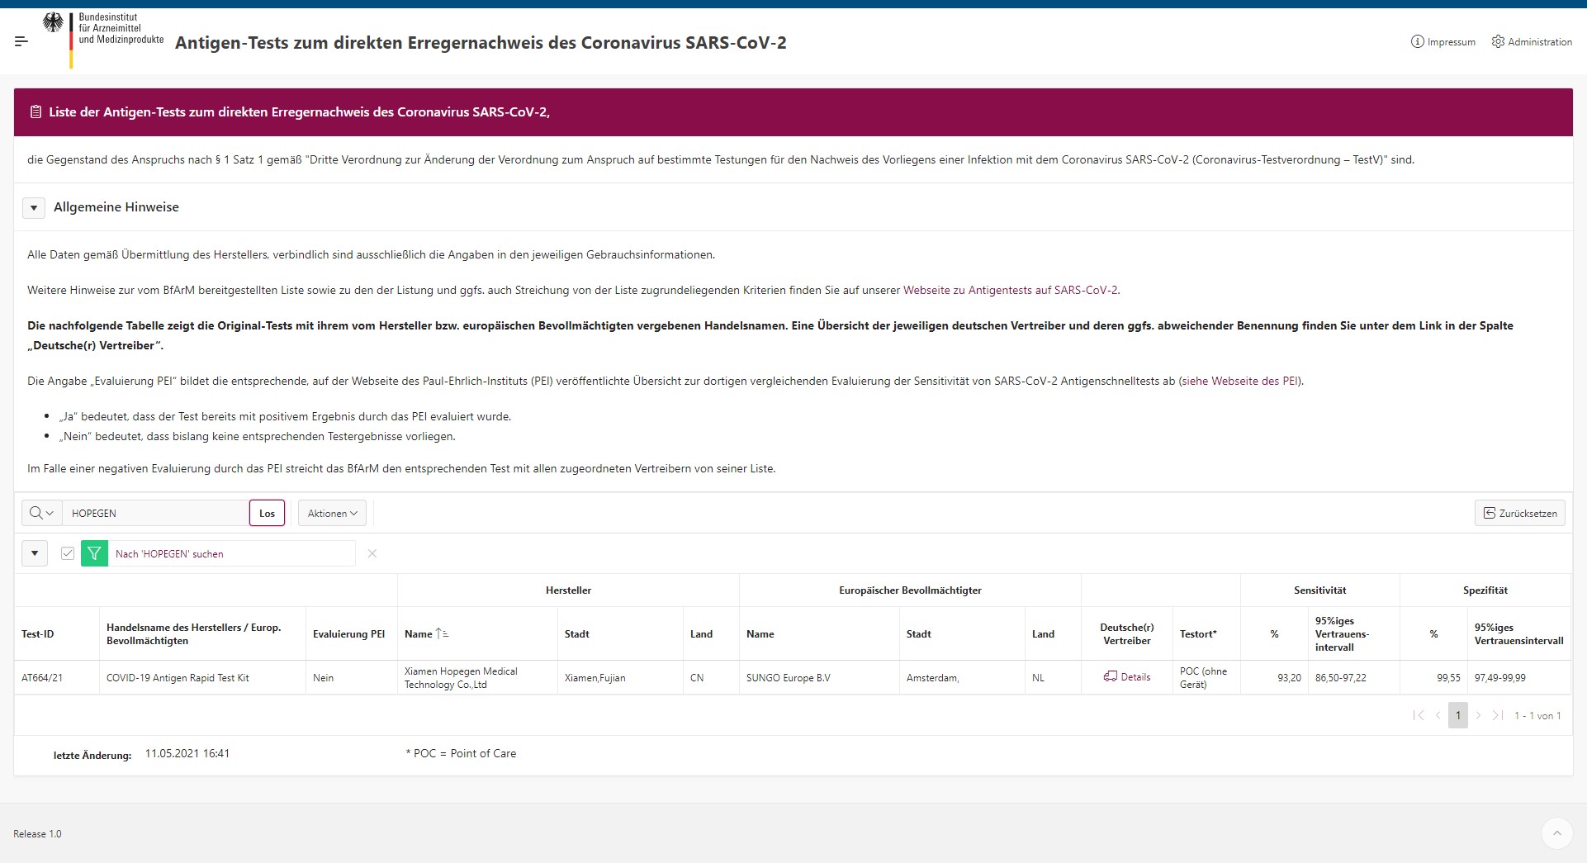
Task: Uncheck the HOPEGEN filter checkbox
Action: click(68, 553)
